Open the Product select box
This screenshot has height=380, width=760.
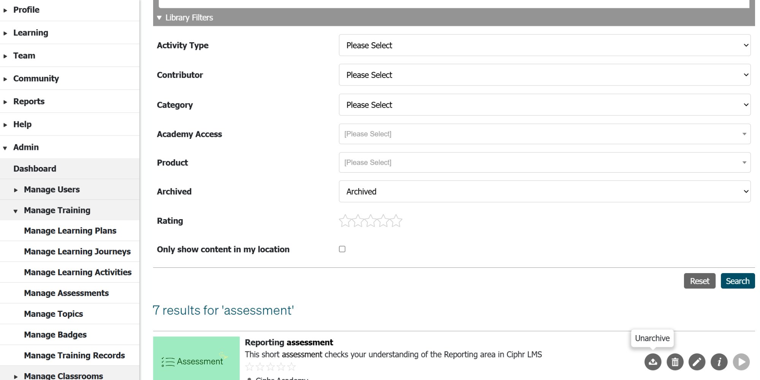(545, 162)
